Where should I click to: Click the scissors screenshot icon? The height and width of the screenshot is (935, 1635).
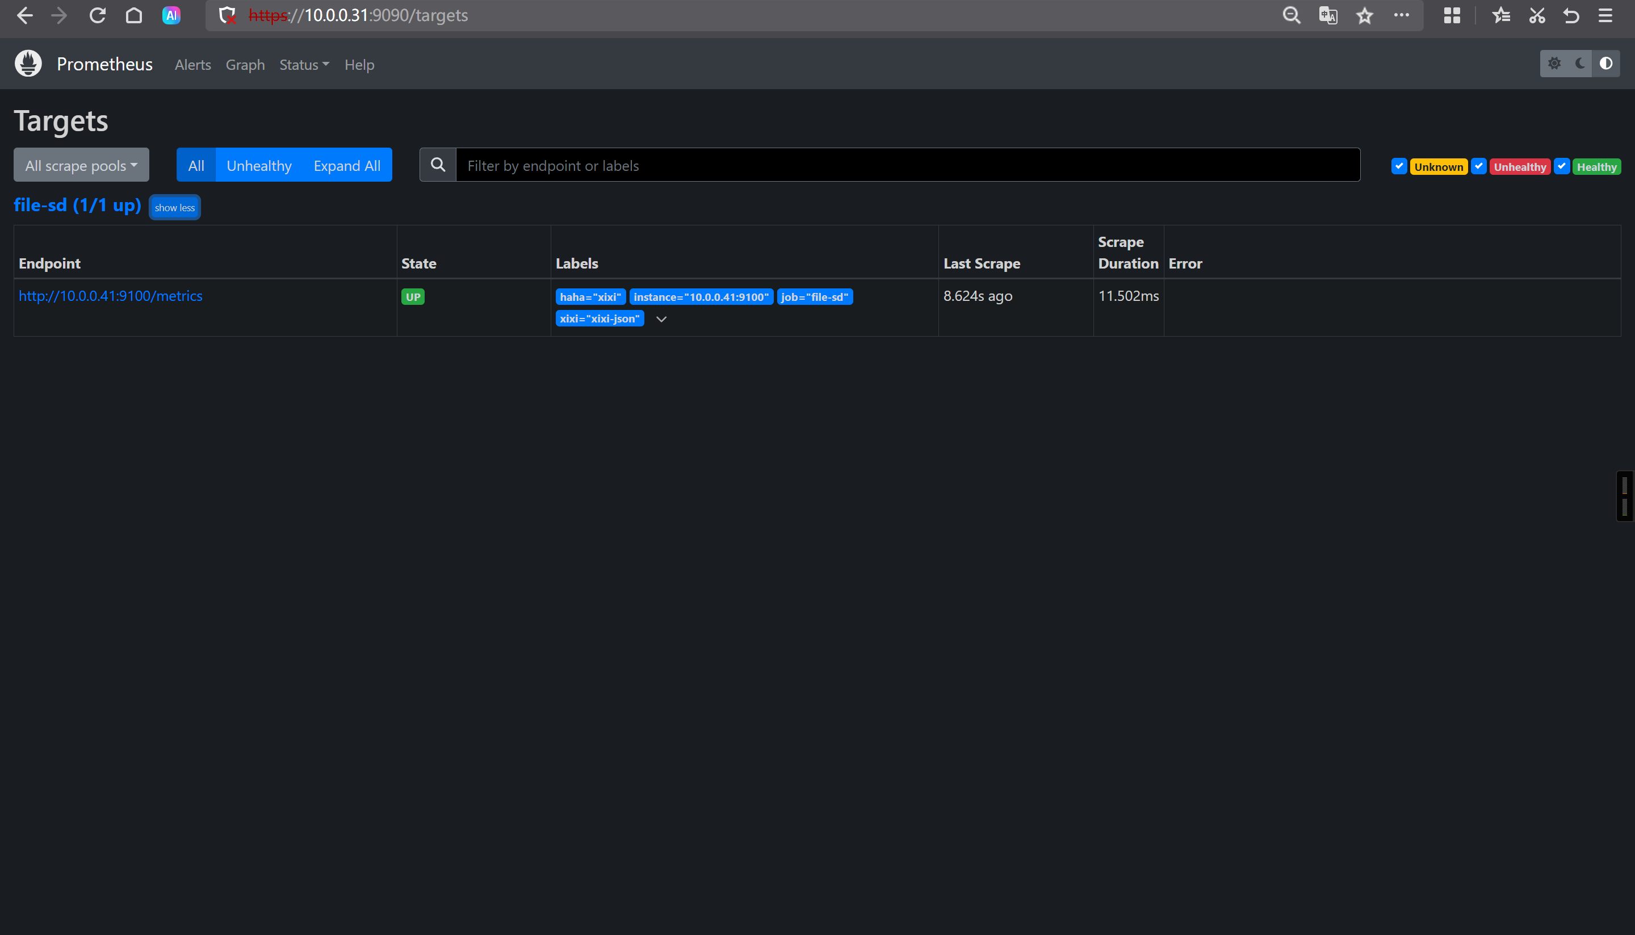coord(1537,15)
